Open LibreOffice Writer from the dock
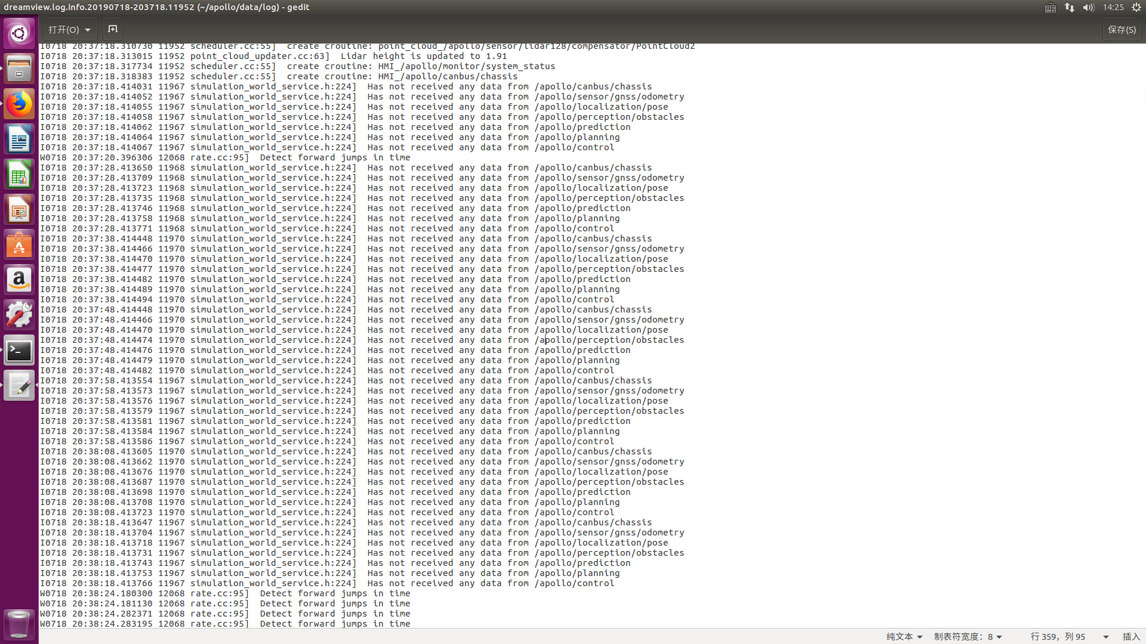Viewport: 1146px width, 644px height. [x=19, y=139]
